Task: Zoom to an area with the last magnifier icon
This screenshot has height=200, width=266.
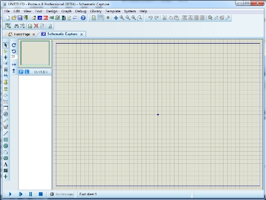Action: click(140, 18)
